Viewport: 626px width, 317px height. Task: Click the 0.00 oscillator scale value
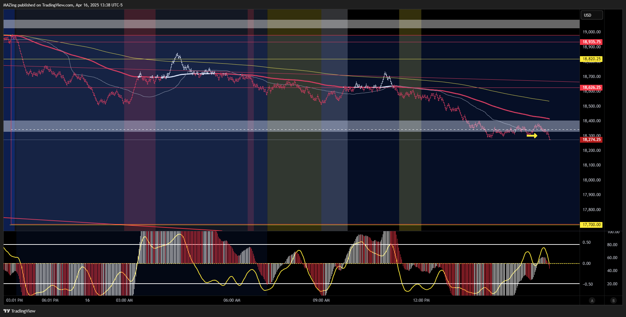[x=587, y=264]
